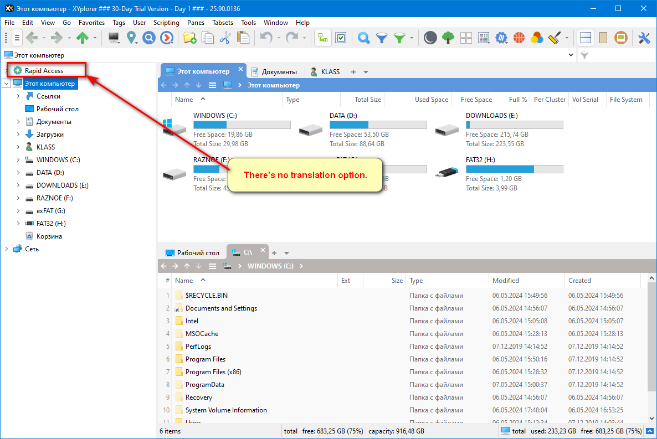Viewport: 657px width, 439px height.
Task: Open the Scripting menu
Action: pos(166,23)
